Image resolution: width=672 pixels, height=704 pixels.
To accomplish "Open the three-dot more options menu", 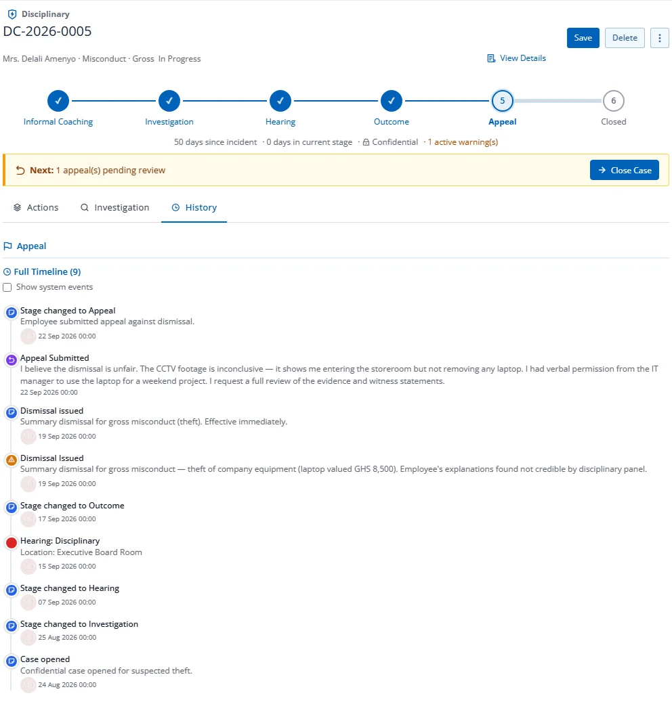I will point(659,38).
